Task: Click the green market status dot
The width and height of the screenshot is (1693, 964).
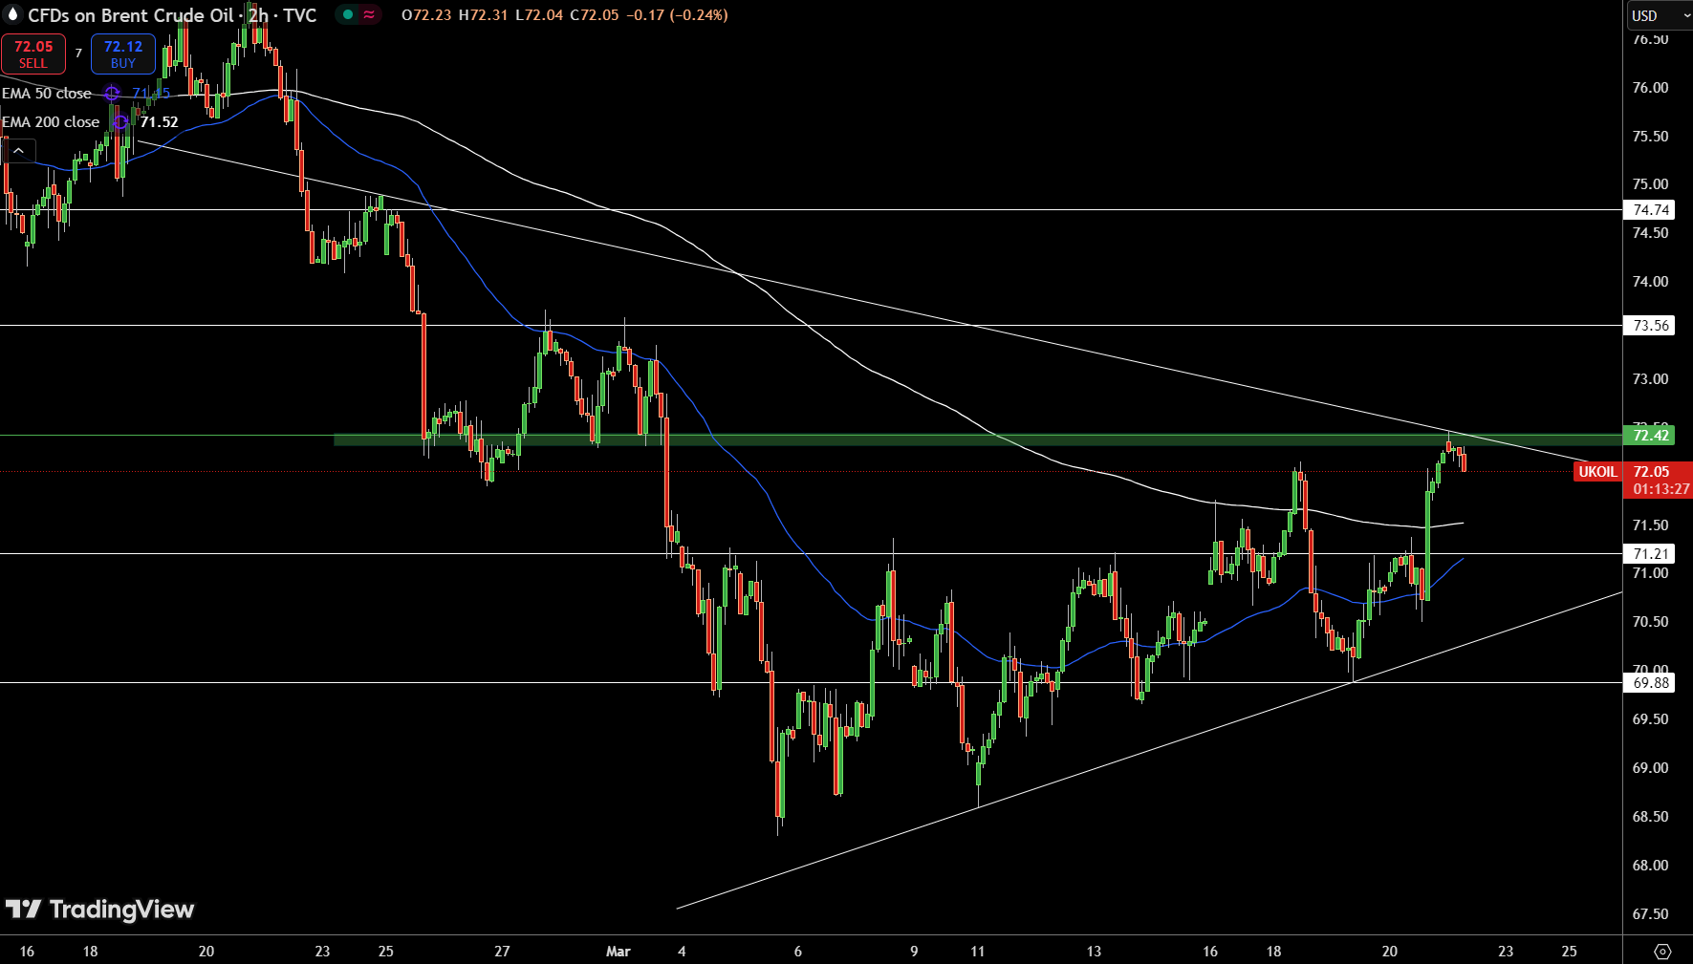Action: click(348, 14)
